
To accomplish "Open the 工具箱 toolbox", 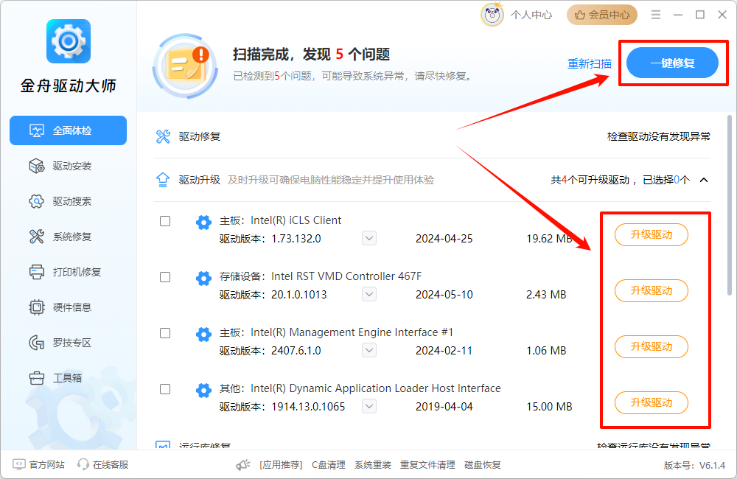I will [68, 377].
